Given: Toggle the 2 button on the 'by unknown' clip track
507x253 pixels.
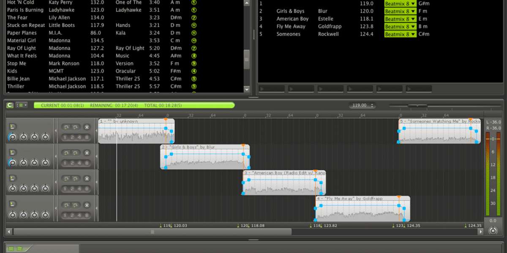Looking at the screenshot, I should (72, 137).
